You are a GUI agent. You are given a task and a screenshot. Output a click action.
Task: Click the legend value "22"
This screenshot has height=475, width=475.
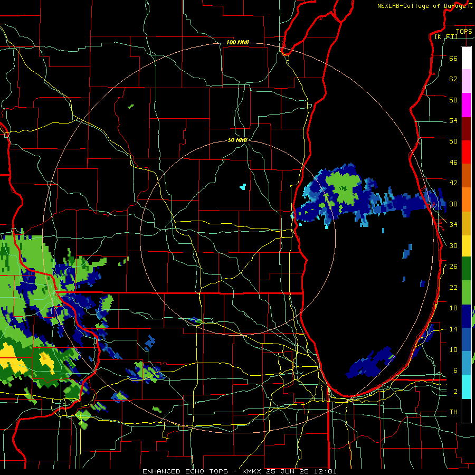[x=453, y=287]
